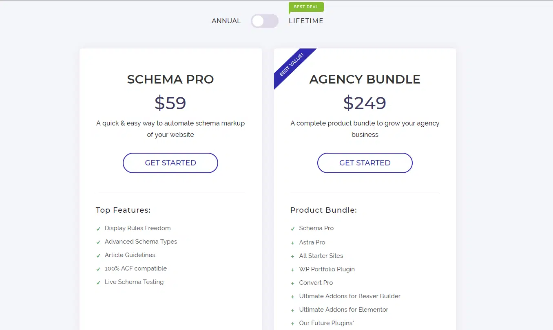Select the LIFETIME billing label

306,21
